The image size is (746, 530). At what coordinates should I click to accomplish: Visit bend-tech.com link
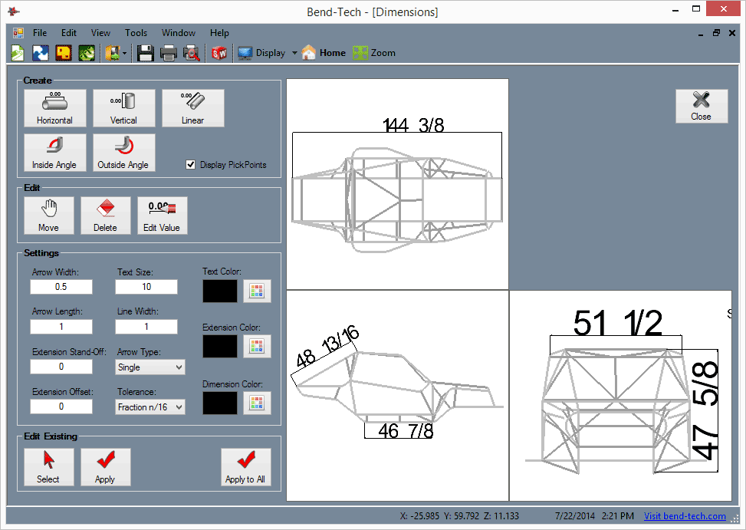click(x=684, y=515)
